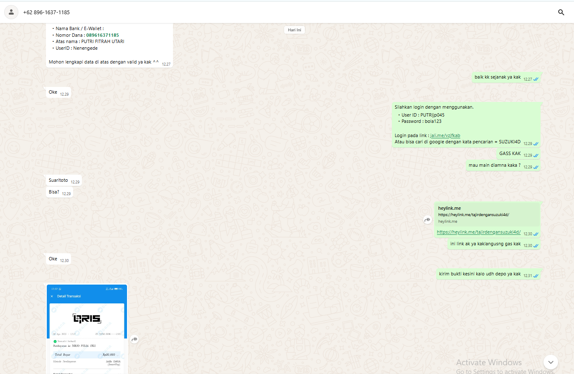
Task: Click forward arrow icon beside heylink.me preview
Action: point(427,220)
